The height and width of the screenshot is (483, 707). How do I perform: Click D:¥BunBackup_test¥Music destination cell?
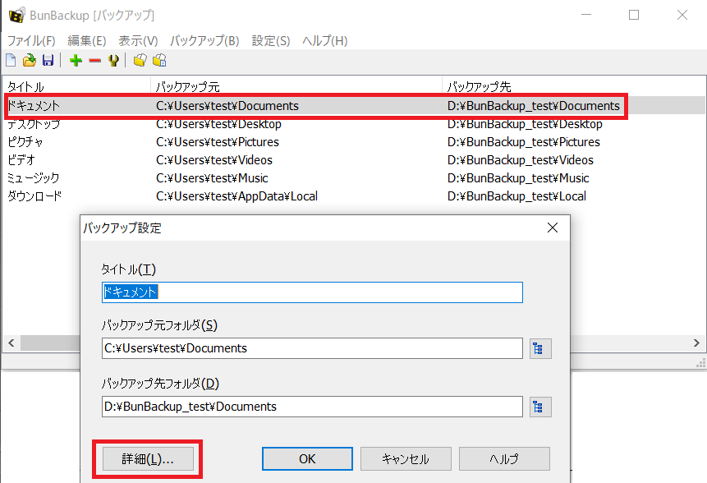[518, 177]
